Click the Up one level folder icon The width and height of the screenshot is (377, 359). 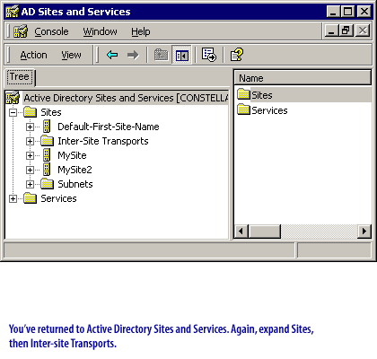tap(161, 55)
